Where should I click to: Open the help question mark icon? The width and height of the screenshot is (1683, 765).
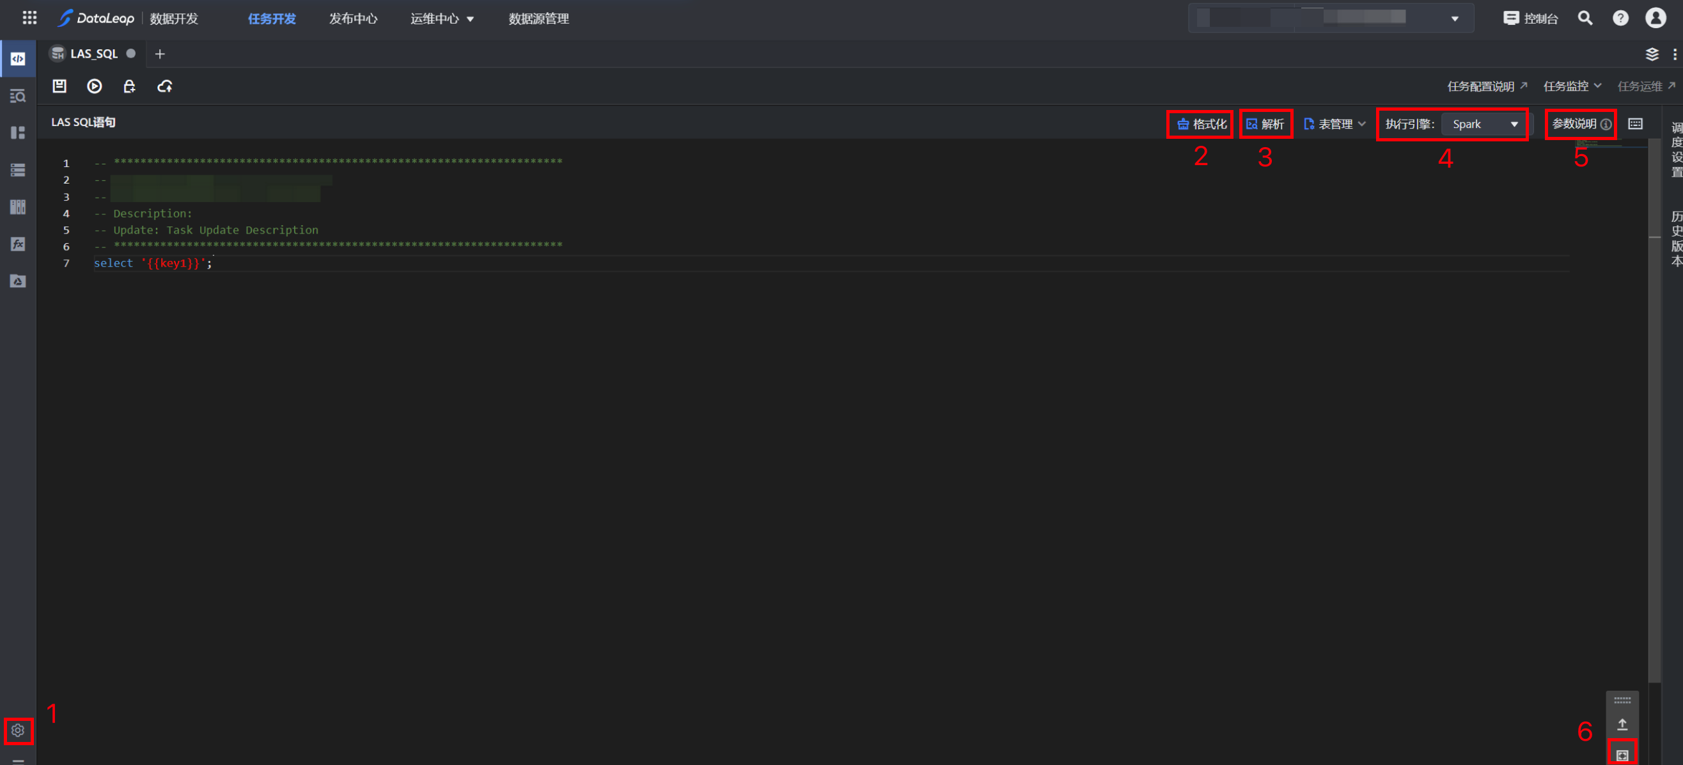tap(1620, 19)
